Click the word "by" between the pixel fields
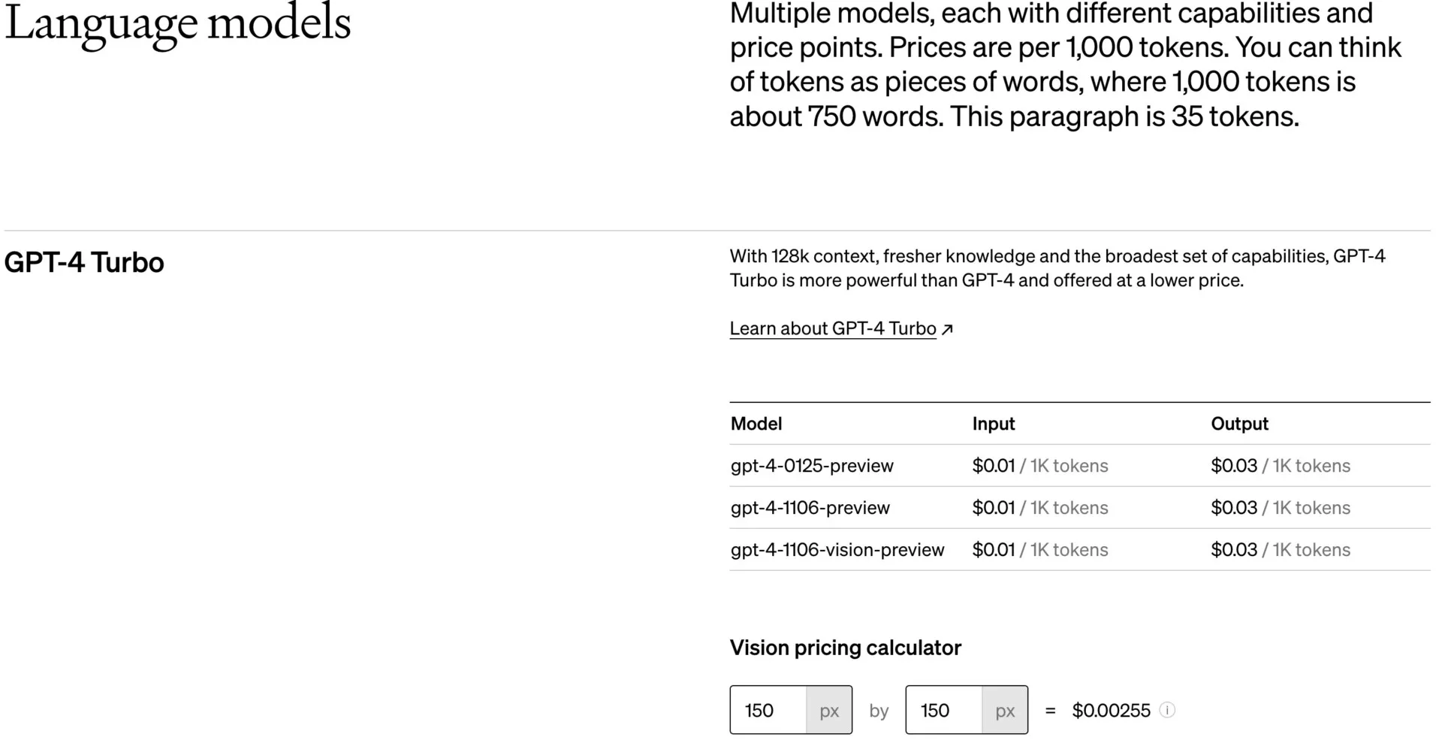This screenshot has width=1442, height=740. click(x=879, y=710)
